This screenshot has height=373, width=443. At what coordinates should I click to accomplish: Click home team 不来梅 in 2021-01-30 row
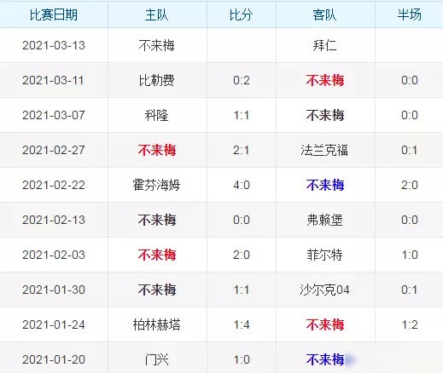coord(157,290)
